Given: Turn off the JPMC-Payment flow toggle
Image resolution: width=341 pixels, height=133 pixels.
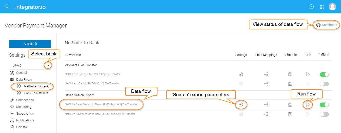Looking at the screenshot, I should [x=324, y=105].
